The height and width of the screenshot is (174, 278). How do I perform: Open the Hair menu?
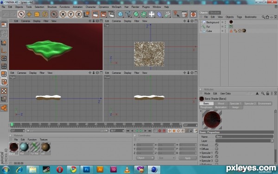click(x=126, y=7)
